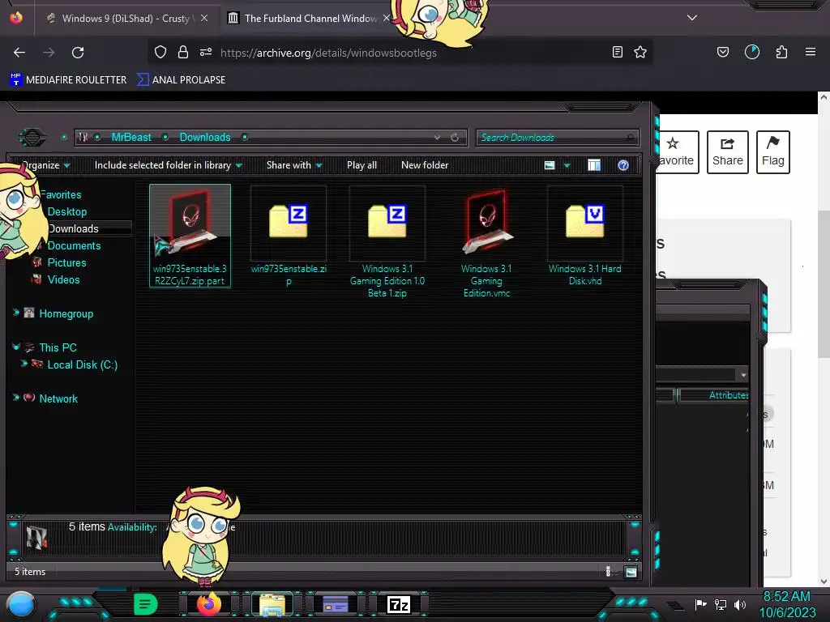Open the more view options arrow
The height and width of the screenshot is (622, 830).
coord(567,165)
